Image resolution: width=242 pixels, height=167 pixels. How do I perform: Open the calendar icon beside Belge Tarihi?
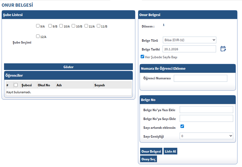tap(223, 49)
